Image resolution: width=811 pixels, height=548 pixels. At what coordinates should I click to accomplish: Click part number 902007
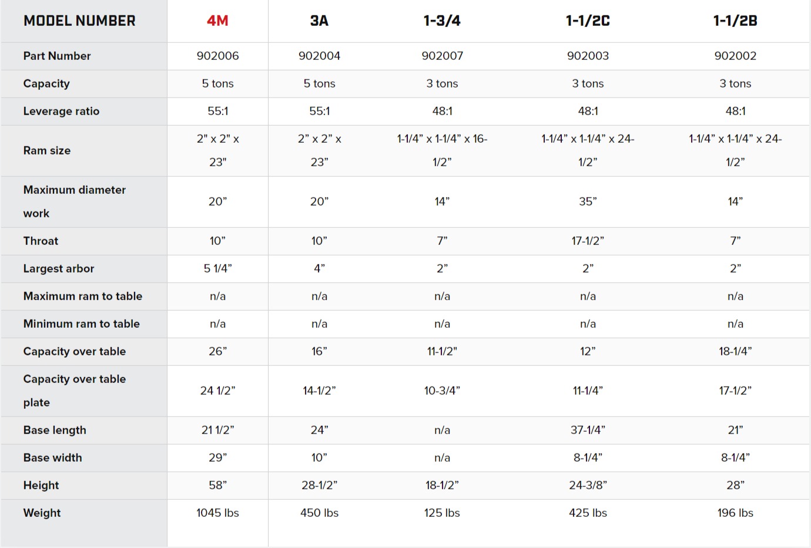point(442,56)
